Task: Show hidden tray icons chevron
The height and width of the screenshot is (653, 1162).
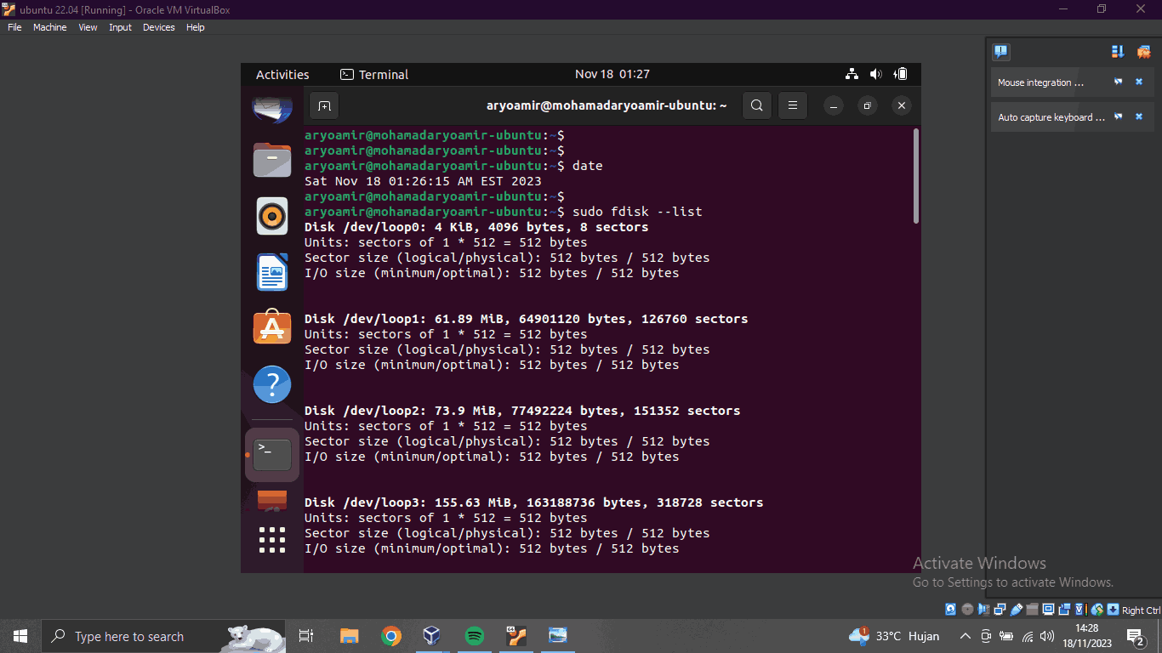Action: click(x=965, y=636)
